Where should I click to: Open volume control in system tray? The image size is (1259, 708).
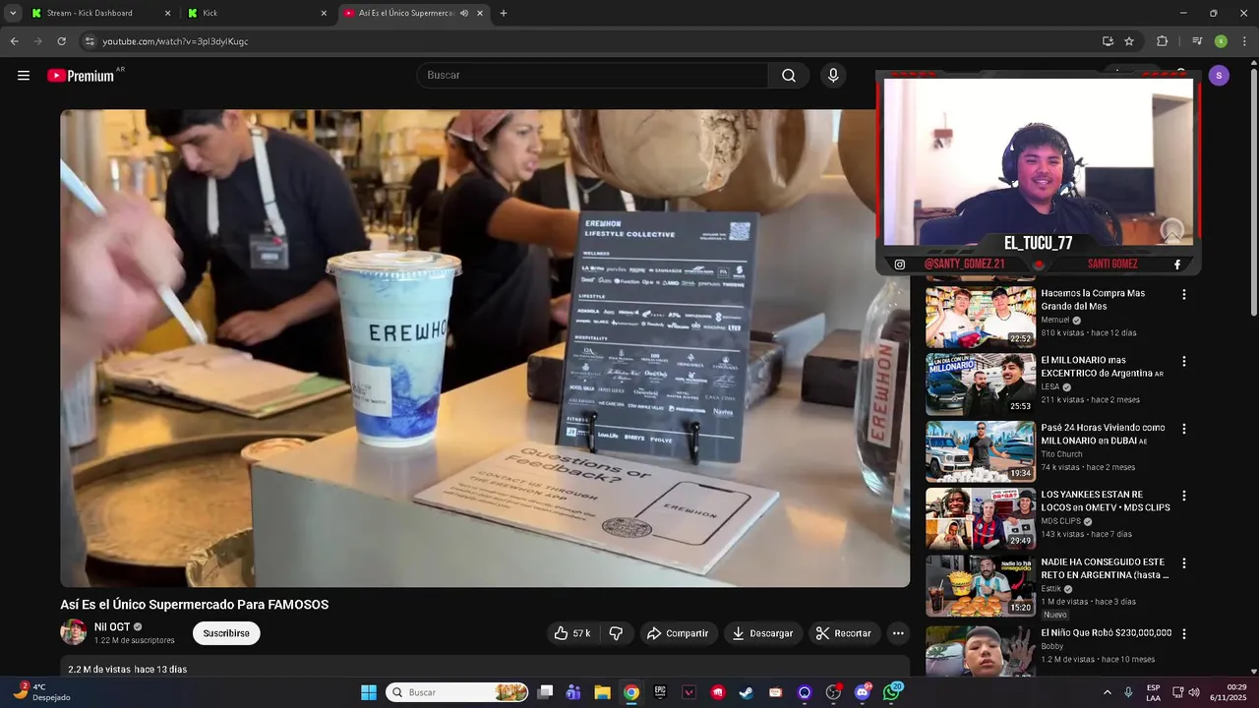tap(1194, 692)
